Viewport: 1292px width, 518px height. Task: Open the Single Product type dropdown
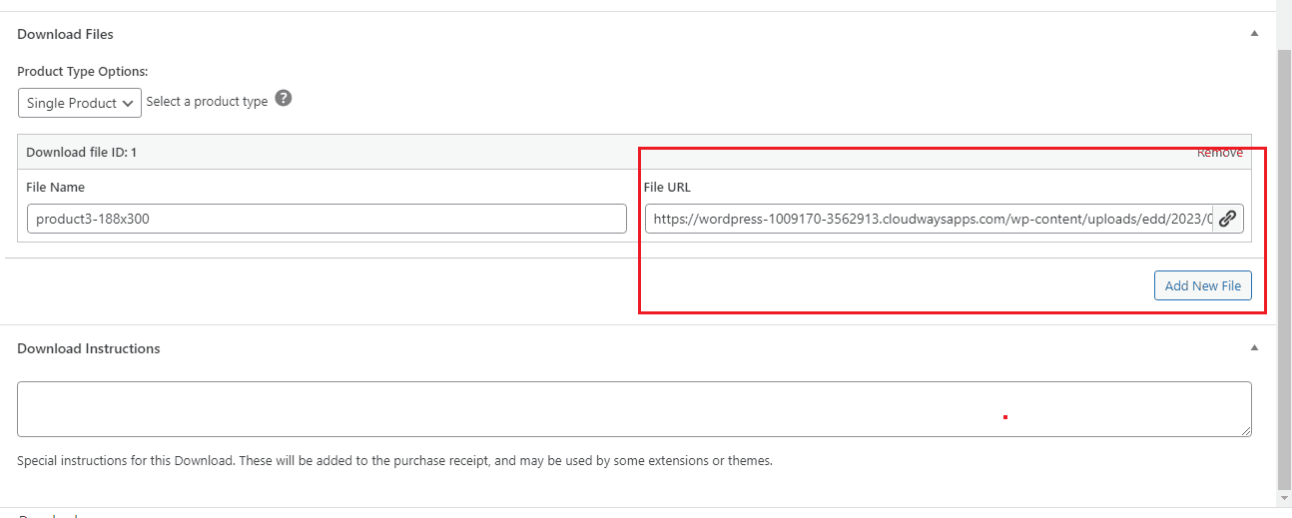(80, 103)
